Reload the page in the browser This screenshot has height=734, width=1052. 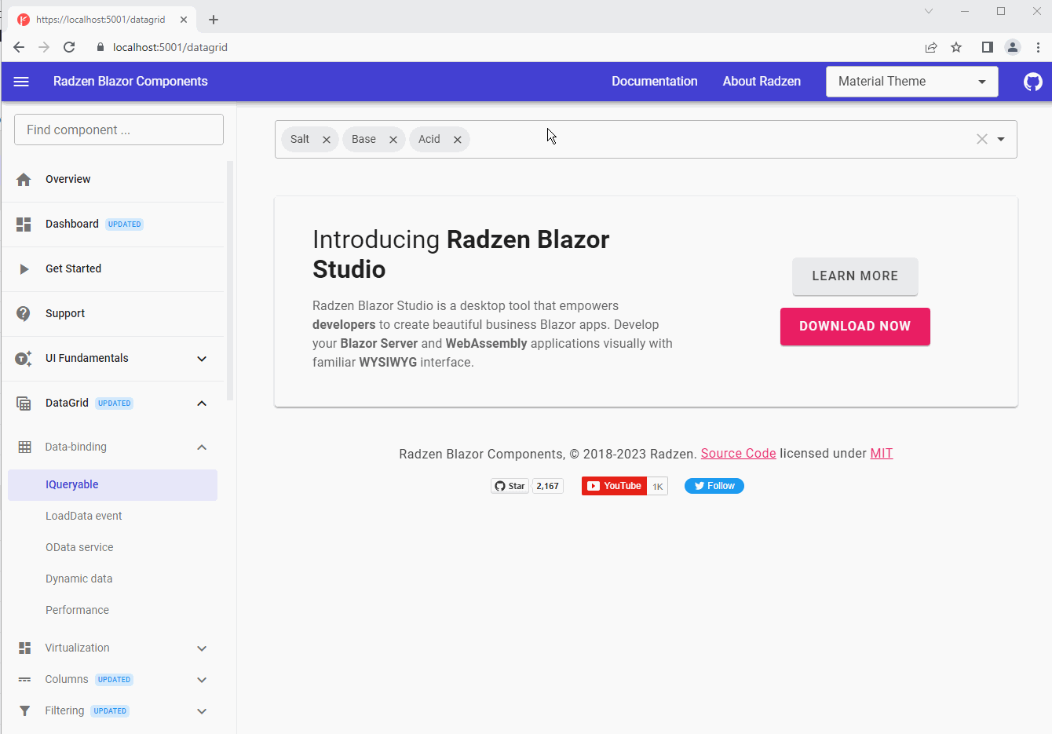pos(69,47)
